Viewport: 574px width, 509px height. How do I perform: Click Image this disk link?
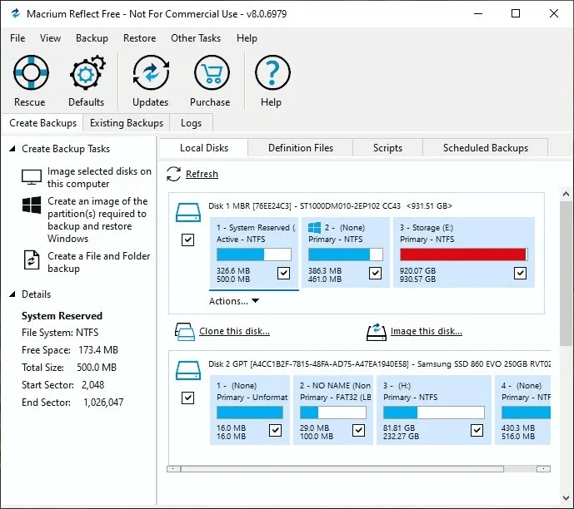point(426,331)
